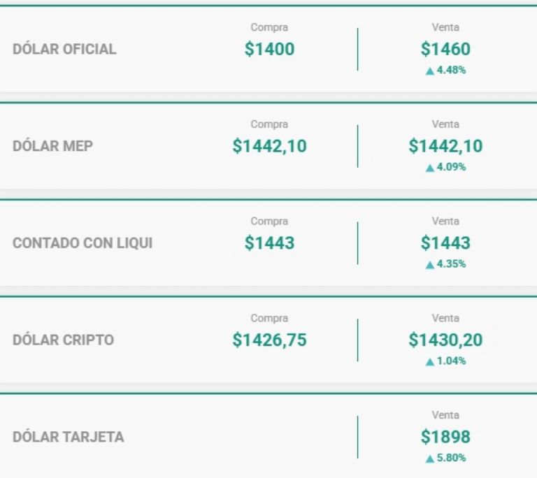Screen dimensions: 537x478
Task: Select Contado con Liqui venta price $1443
Action: 445,243
